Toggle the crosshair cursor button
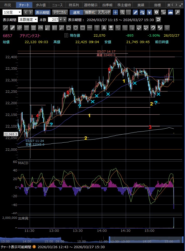This screenshot has width=185, height=251. pos(115,12)
